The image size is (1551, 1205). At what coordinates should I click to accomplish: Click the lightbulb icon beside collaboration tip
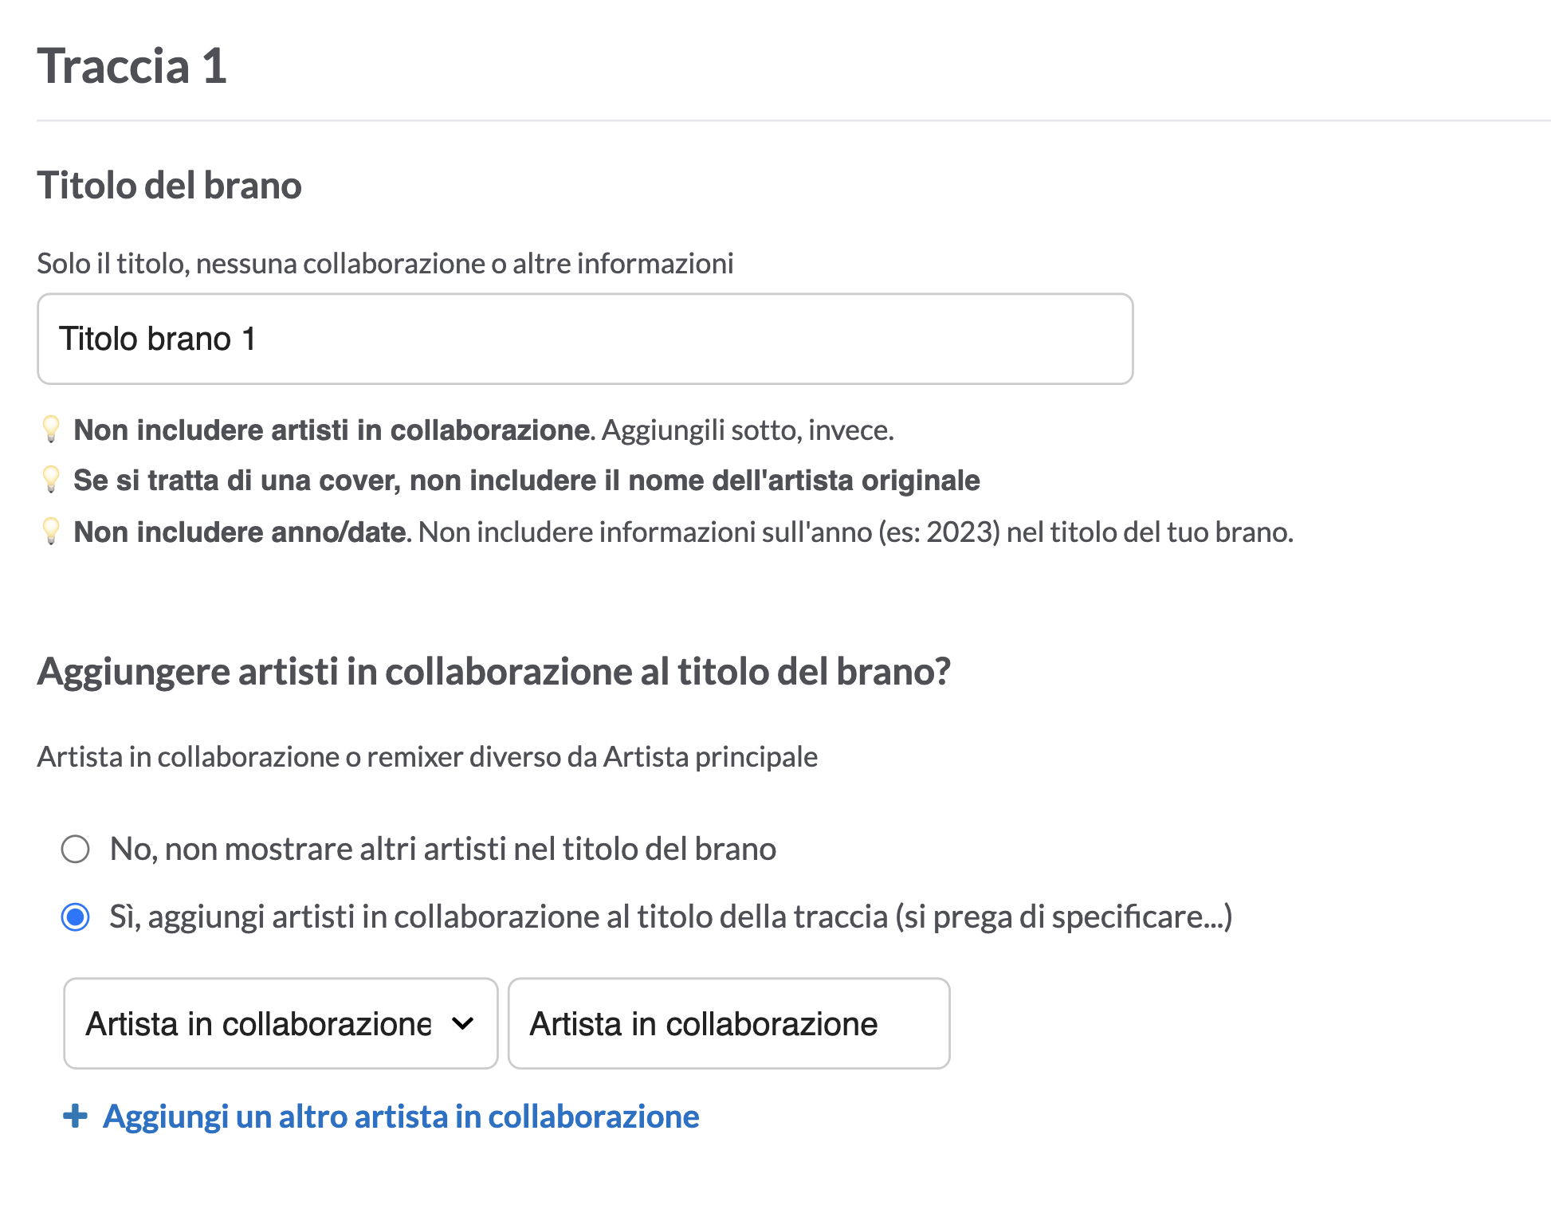(51, 429)
